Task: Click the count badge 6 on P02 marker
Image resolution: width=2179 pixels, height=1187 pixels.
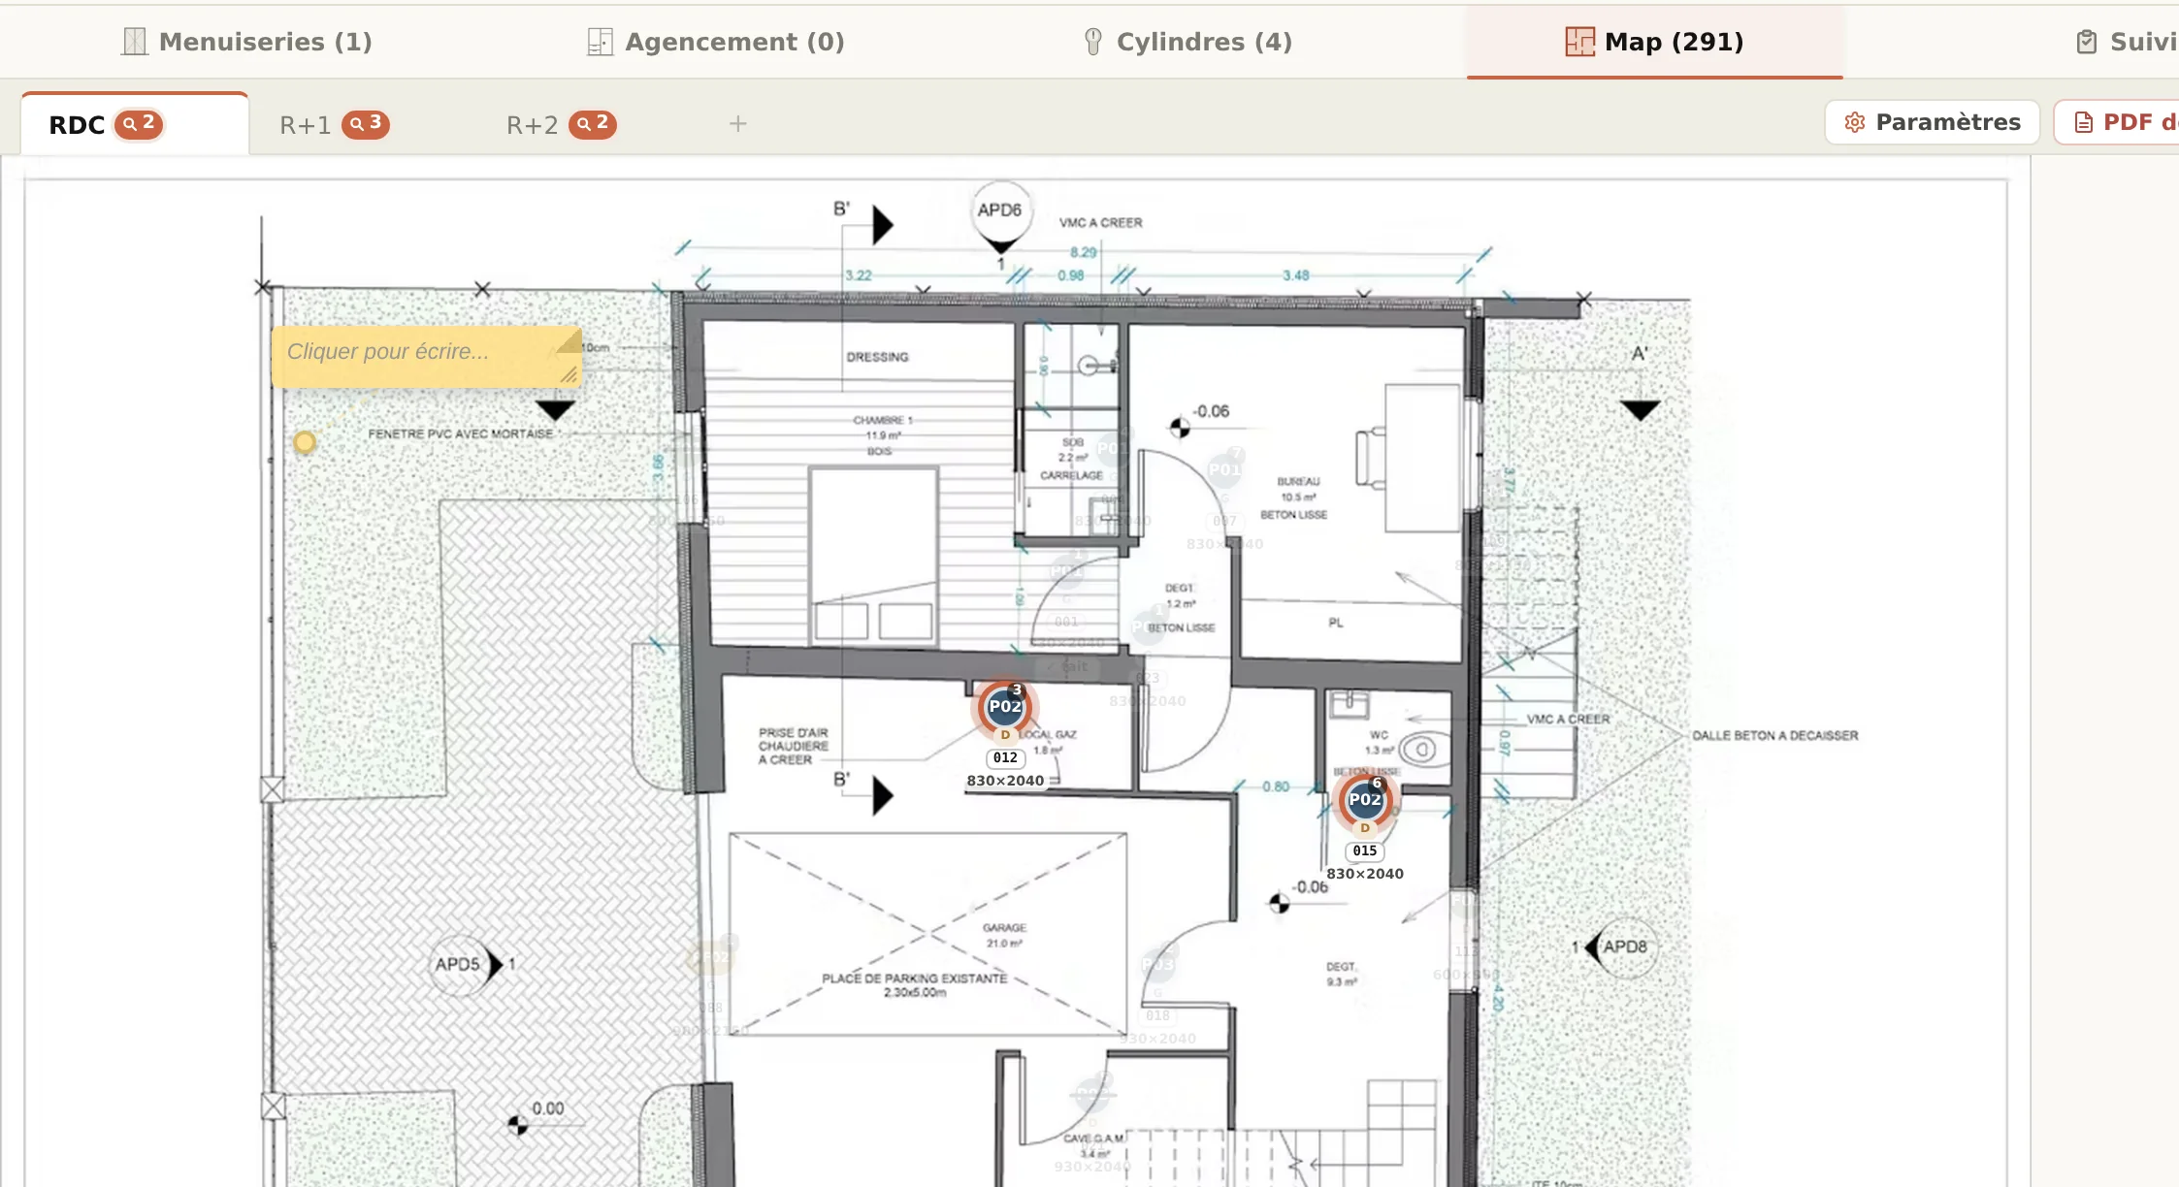Action: [1377, 783]
